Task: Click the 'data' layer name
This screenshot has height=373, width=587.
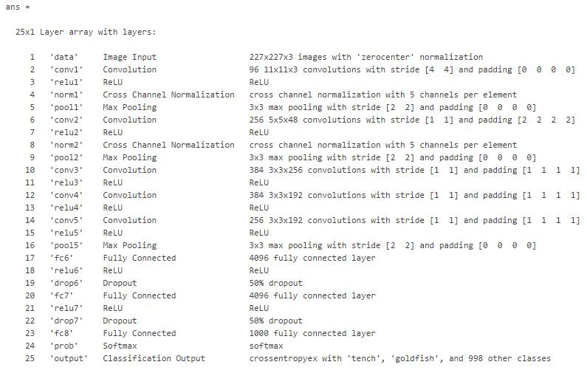Action: [x=64, y=57]
